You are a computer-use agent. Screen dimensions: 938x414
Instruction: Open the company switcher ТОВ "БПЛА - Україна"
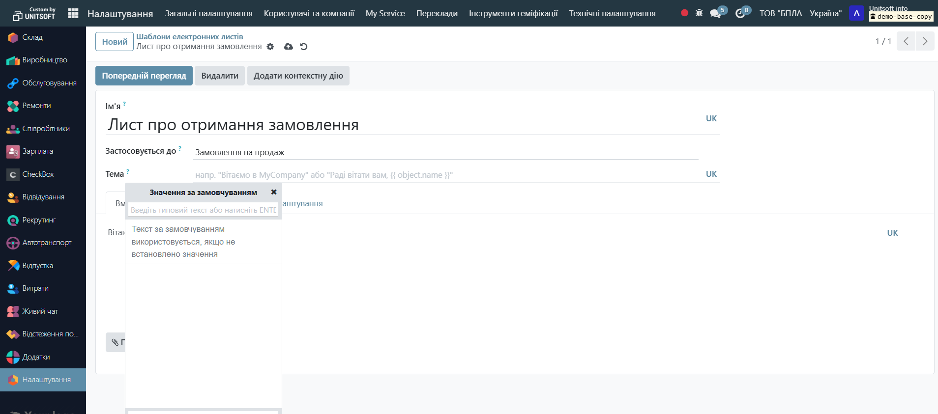[x=800, y=13]
